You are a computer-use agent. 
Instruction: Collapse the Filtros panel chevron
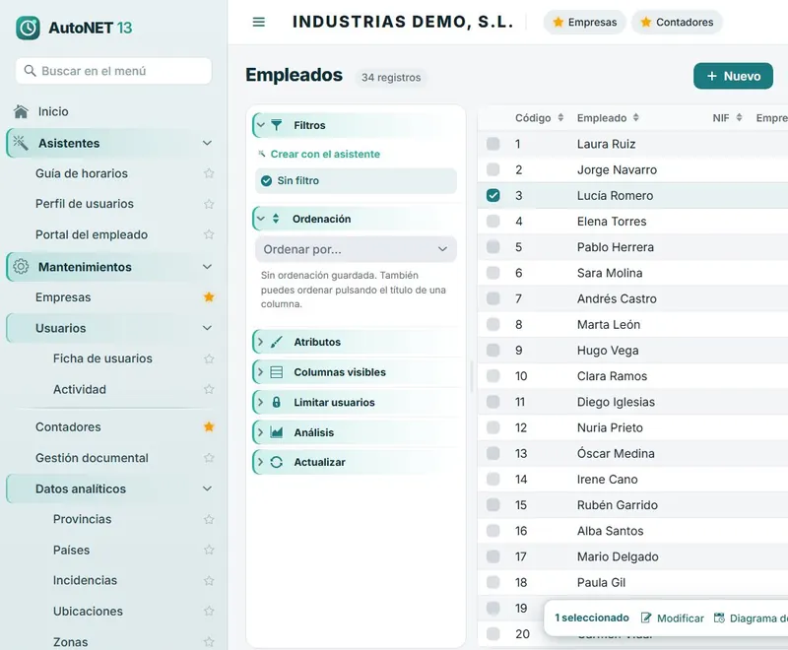point(261,125)
